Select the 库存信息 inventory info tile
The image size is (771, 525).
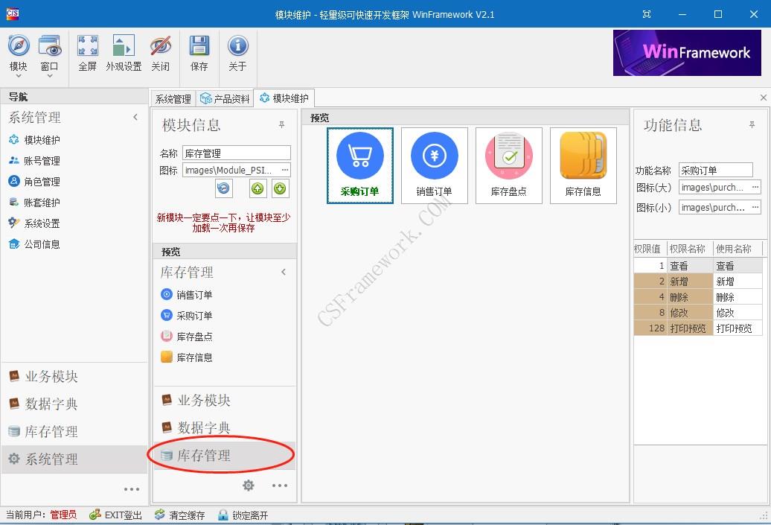(583, 165)
